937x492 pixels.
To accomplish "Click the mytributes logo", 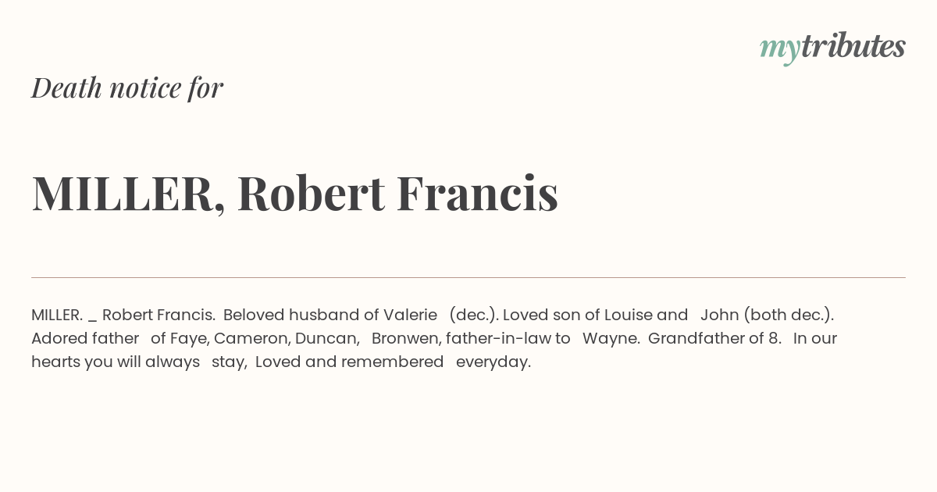I will (832, 48).
